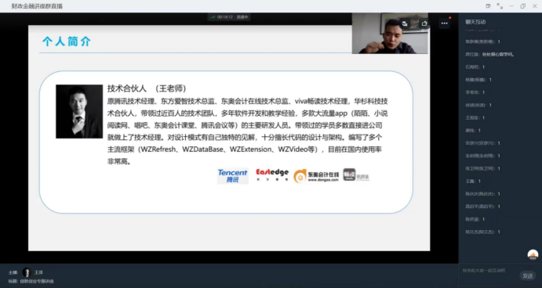Minimize the live stream window
Viewport: 542px width, 288px height.
click(x=511, y=5)
